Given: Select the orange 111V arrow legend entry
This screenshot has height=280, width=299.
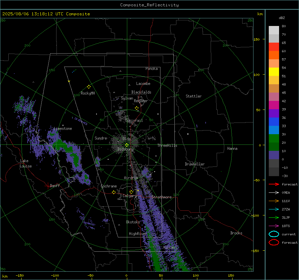Looking at the screenshot, I should pyautogui.click(x=274, y=201).
